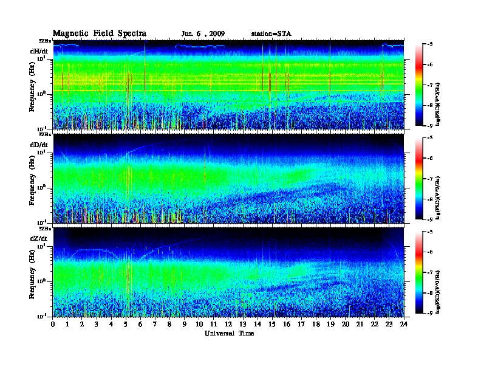Select the "dH/dt" panel label
This screenshot has height=372, width=481.
39,51
